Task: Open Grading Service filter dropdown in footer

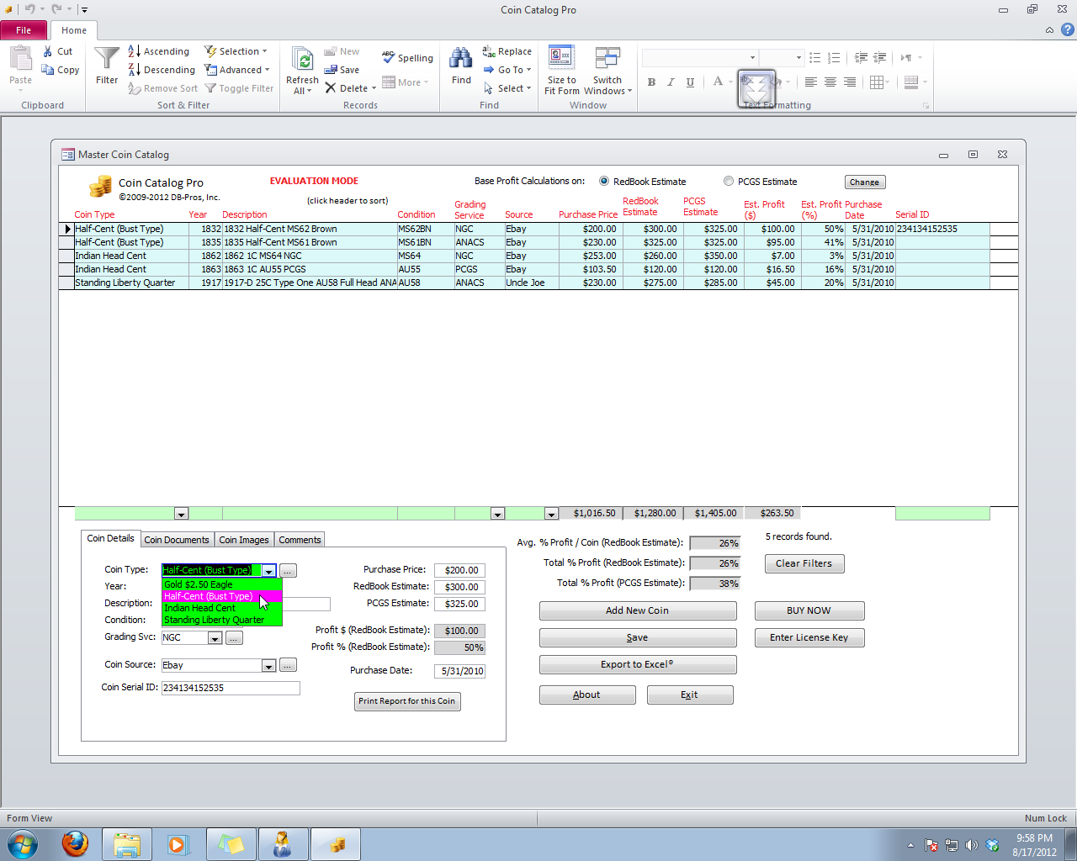Action: [x=497, y=514]
